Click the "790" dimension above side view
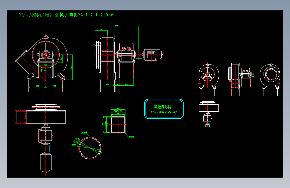This screenshot has width=290, height=188. pos(101,30)
